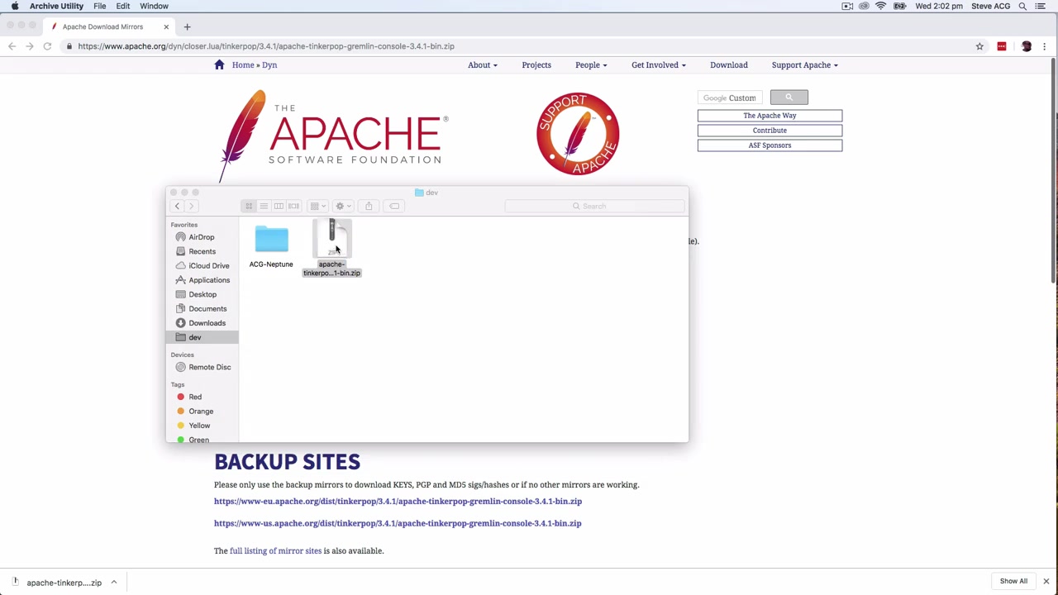Screen dimensions: 1058x595
Task: Open the browser profile avatar
Action: 1027,46
